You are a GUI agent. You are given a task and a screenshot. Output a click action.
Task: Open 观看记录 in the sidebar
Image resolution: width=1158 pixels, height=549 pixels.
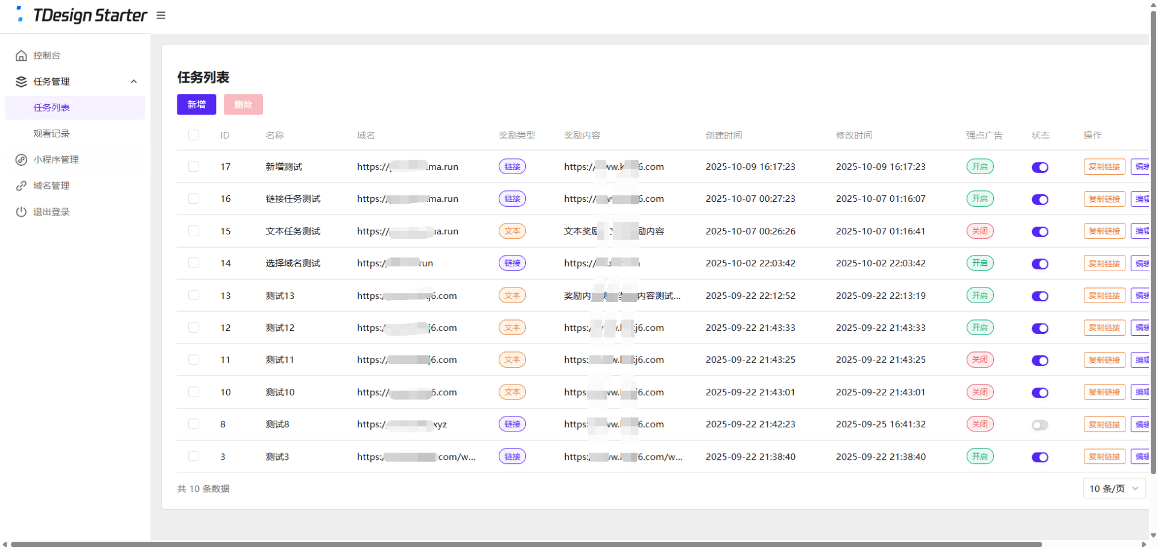click(52, 134)
